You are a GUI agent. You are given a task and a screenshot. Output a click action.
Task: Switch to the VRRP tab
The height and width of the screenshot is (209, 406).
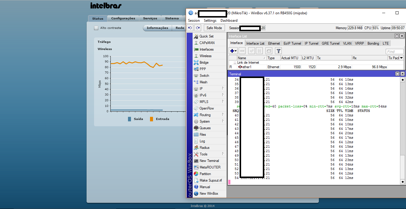(x=359, y=43)
